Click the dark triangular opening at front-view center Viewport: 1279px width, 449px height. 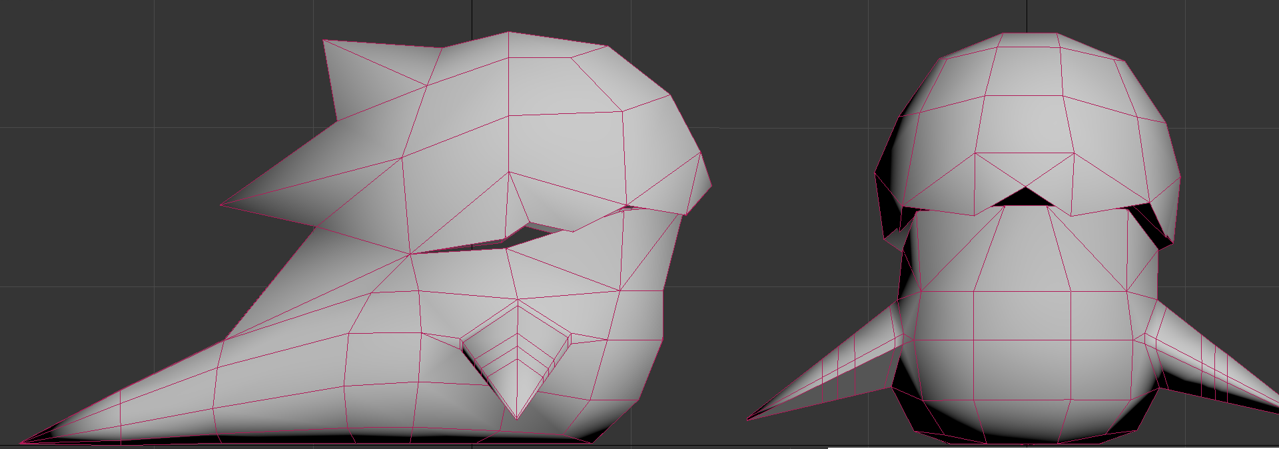[x=1024, y=197]
